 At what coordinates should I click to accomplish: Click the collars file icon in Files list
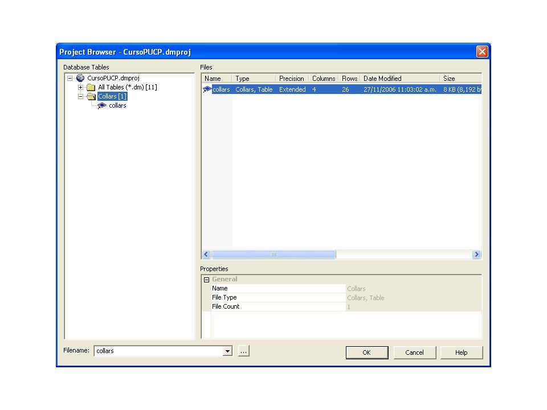pos(207,89)
